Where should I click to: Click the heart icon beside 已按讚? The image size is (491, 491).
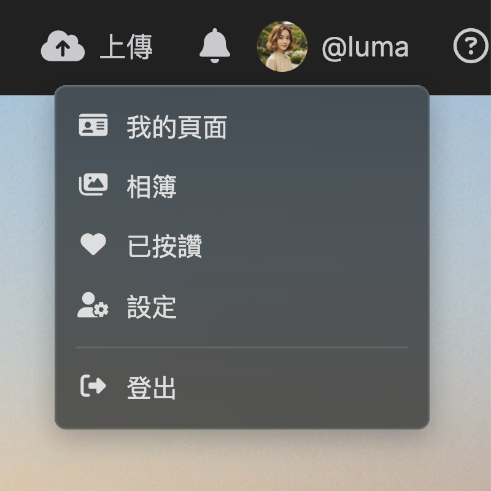[93, 244]
